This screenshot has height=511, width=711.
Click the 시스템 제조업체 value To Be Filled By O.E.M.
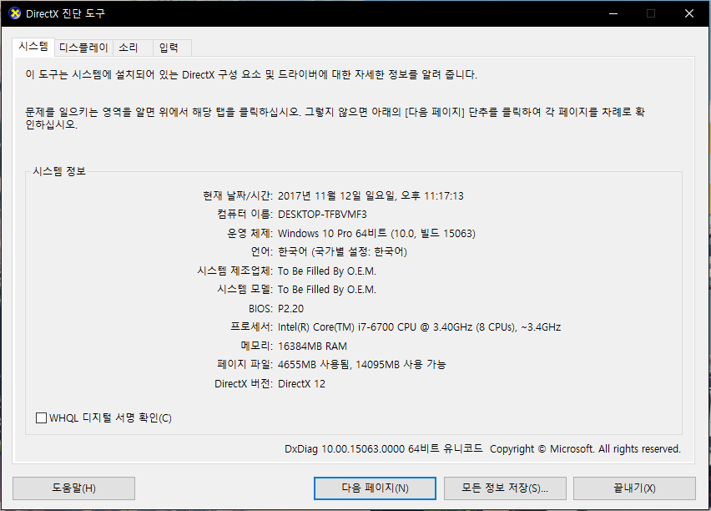(x=327, y=271)
